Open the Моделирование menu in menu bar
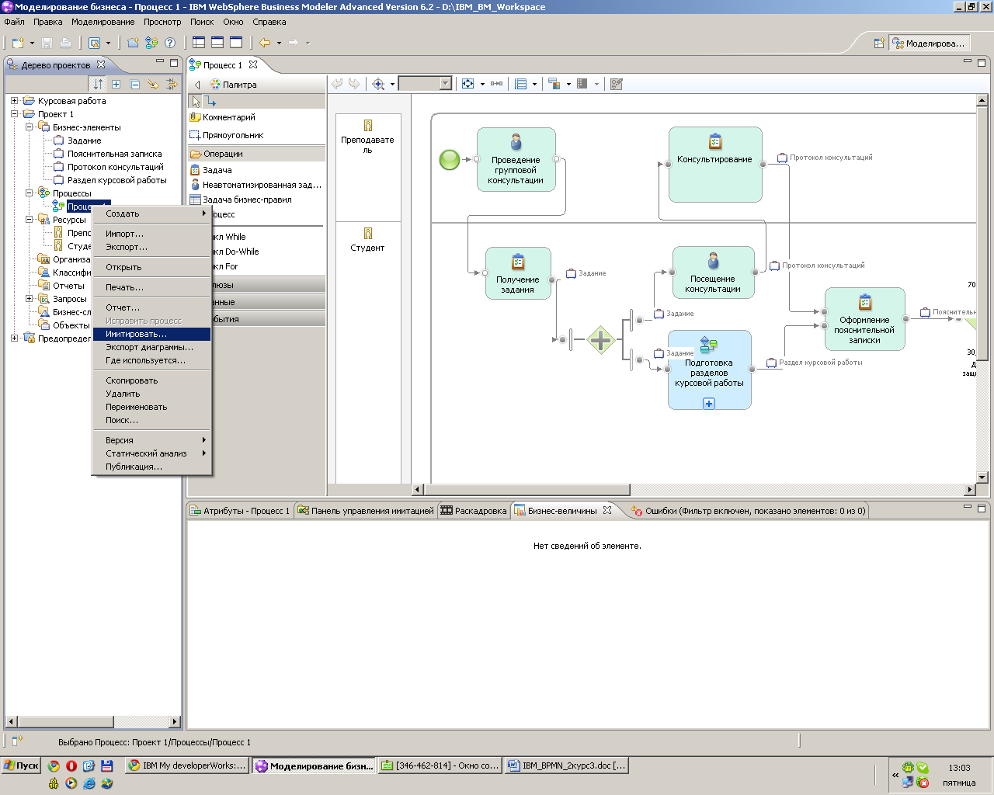Screen dimensions: 994x795 point(103,22)
